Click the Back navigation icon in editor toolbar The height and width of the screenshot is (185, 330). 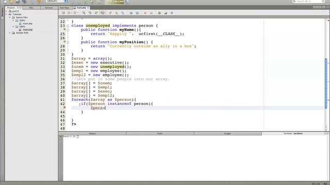[x=69, y=13]
